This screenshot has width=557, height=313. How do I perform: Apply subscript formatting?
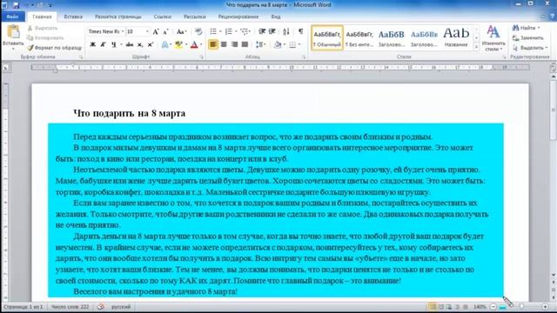140,44
